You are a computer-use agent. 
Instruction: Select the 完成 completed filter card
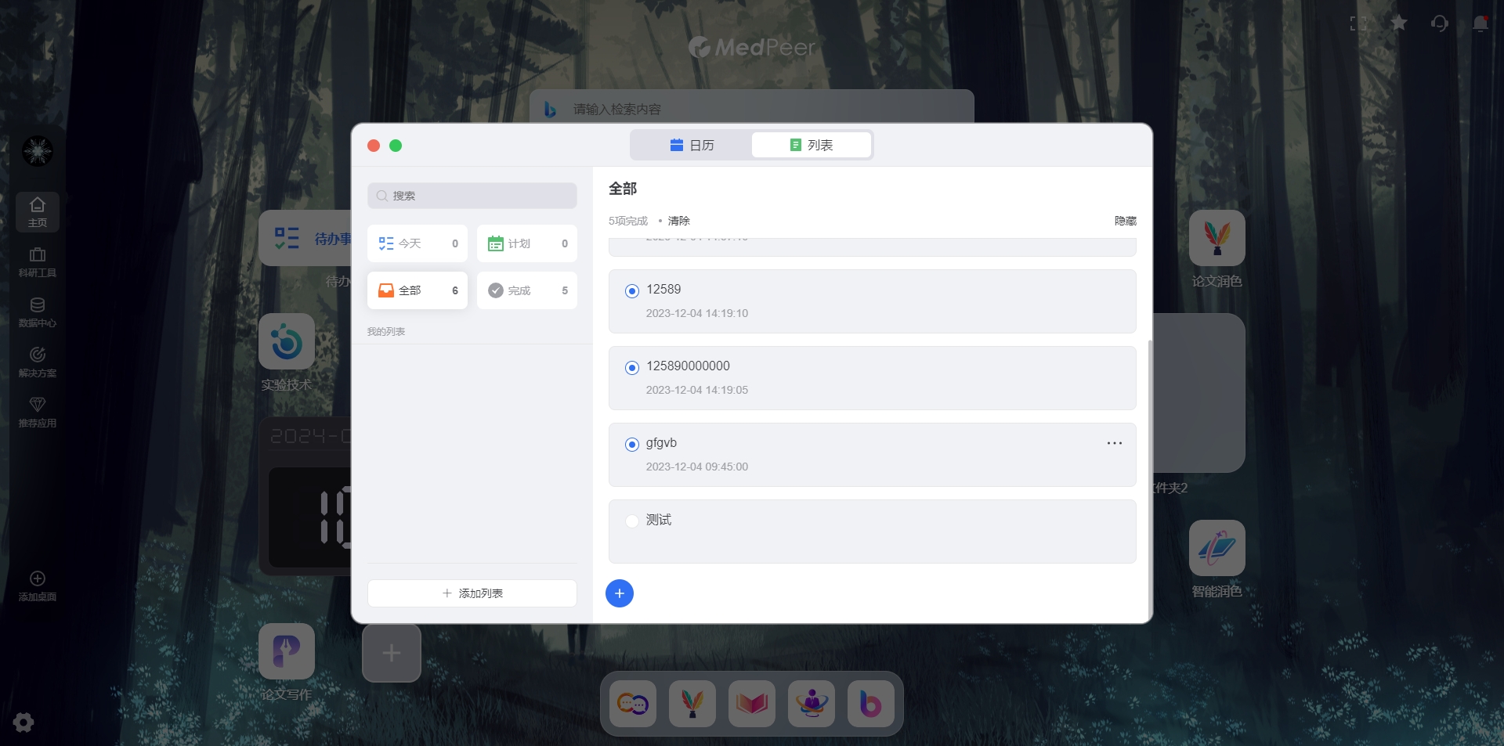pyautogui.click(x=527, y=290)
